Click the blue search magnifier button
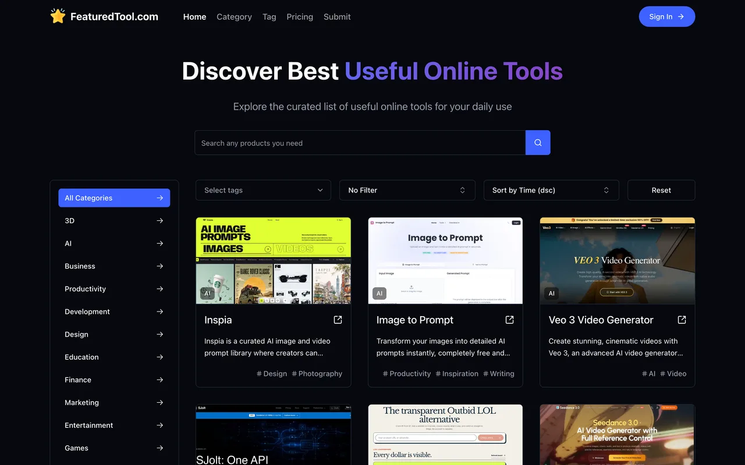 [x=538, y=142]
